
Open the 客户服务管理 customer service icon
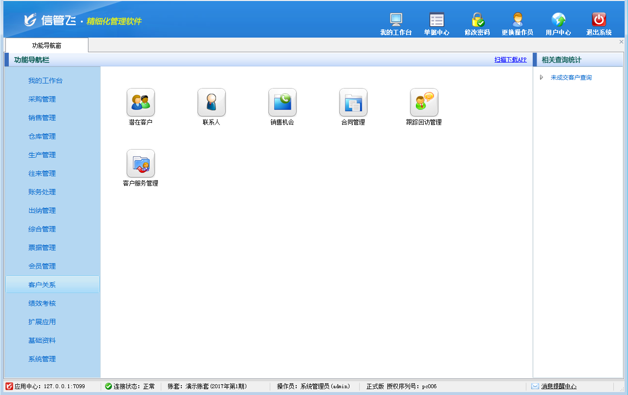coord(141,164)
